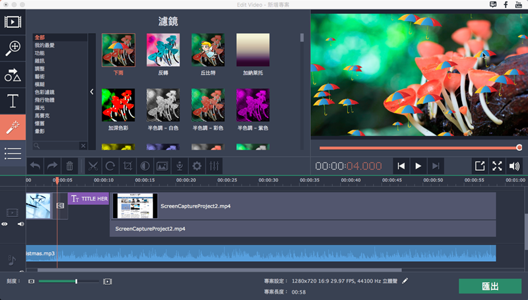Select the Split (scissors) tool

92,165
